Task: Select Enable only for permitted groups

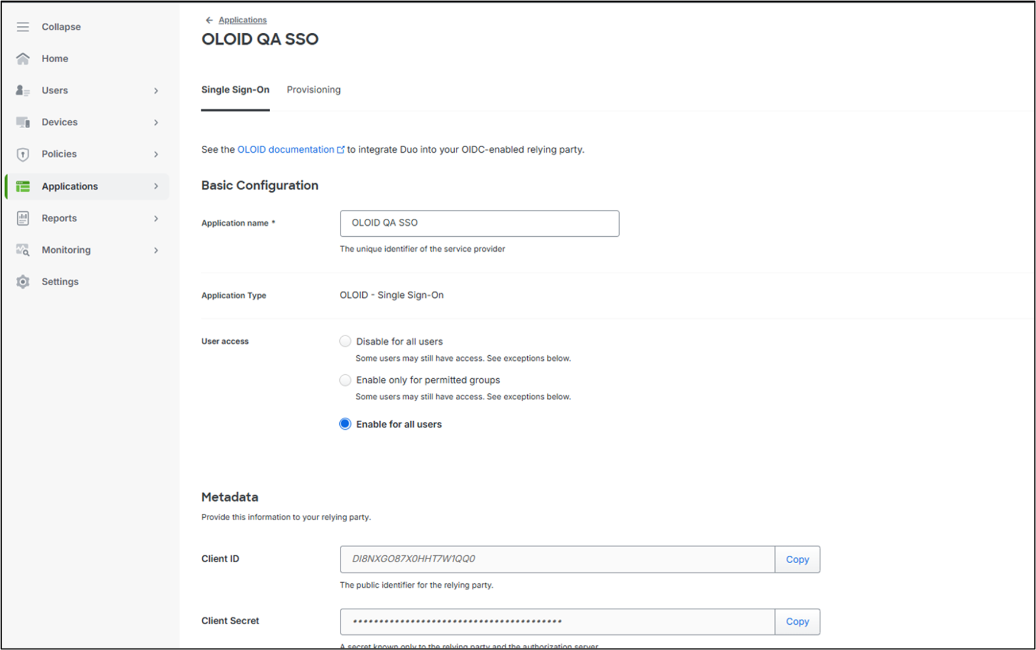Action: tap(345, 380)
